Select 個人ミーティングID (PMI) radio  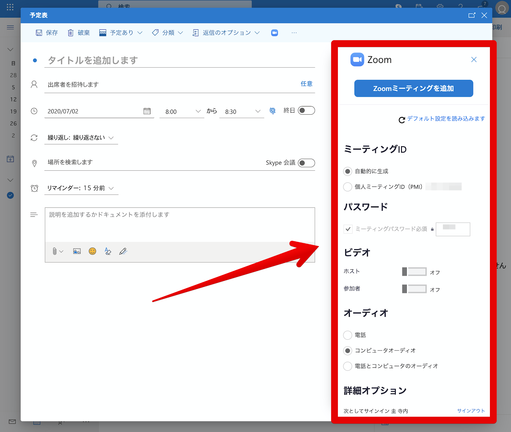[347, 187]
